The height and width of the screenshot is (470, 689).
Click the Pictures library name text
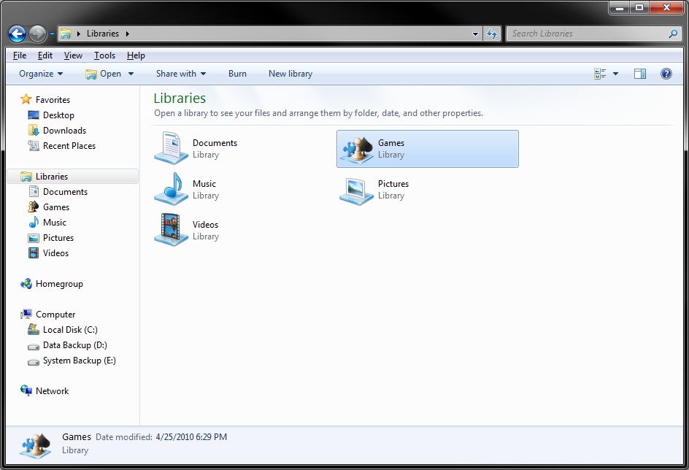393,184
